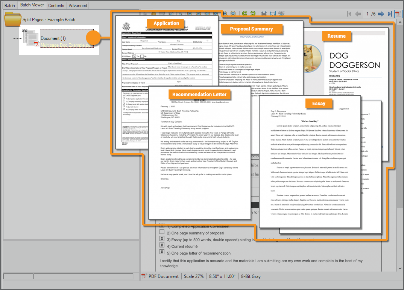
Task: Open viewer settings wrench icon
Action: [281, 14]
